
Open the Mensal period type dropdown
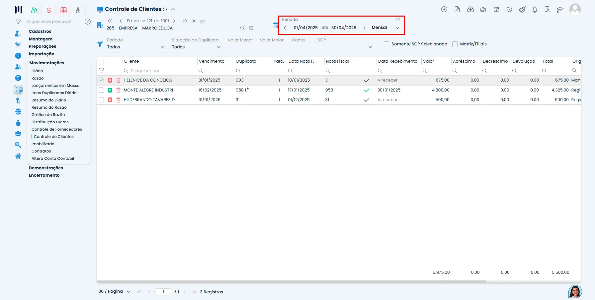tap(385, 28)
